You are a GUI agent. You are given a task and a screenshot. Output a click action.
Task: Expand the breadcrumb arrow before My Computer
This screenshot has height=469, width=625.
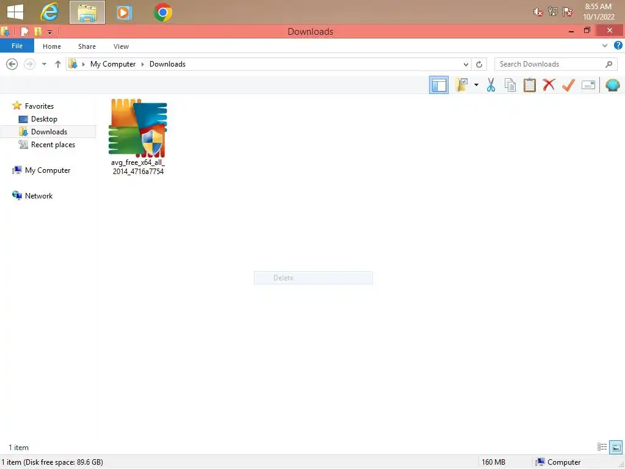(83, 64)
